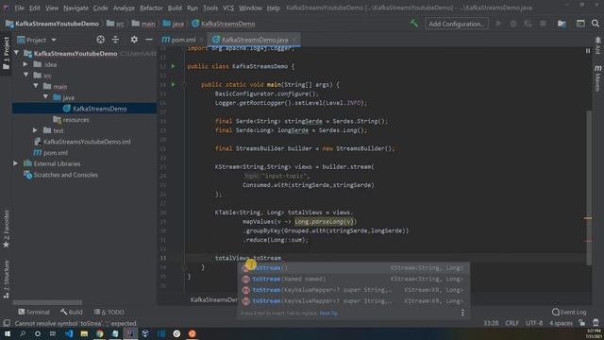Choose toStream(Named named) suggestion
The height and width of the screenshot is (340, 604).
353,279
